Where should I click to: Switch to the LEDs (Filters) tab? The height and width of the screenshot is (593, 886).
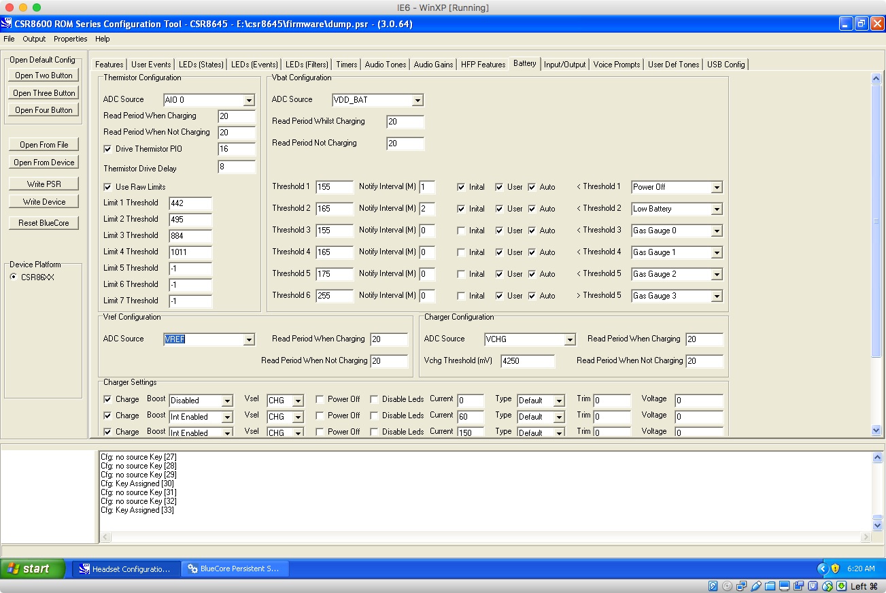coord(307,65)
